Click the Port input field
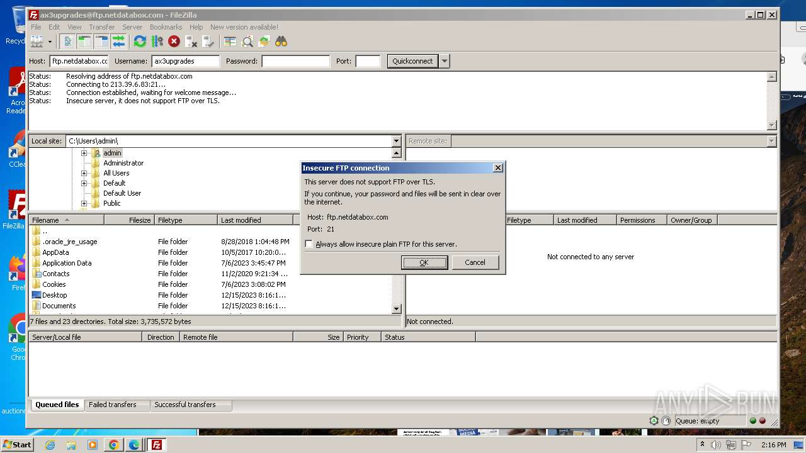The width and height of the screenshot is (806, 453). [368, 61]
